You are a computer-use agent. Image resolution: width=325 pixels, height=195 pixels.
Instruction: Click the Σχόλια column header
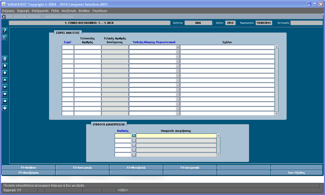pos(227,42)
